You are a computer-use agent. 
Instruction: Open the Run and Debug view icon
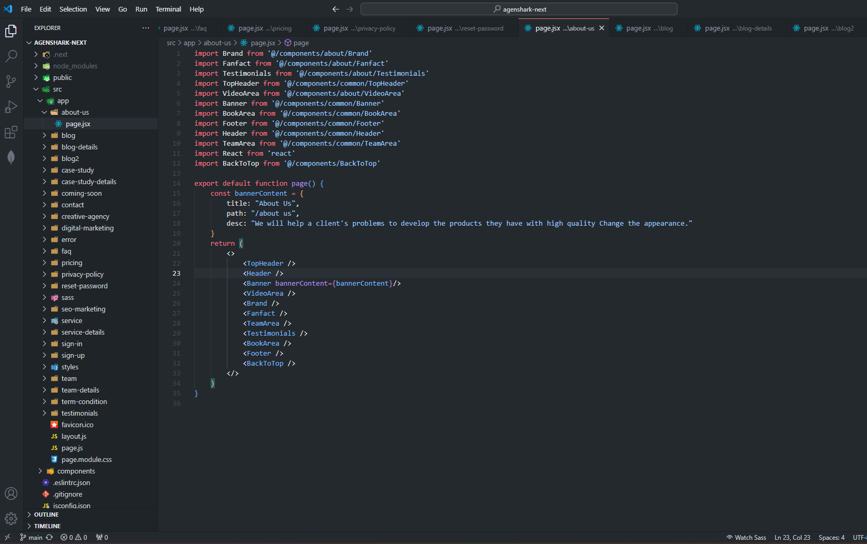click(x=11, y=107)
